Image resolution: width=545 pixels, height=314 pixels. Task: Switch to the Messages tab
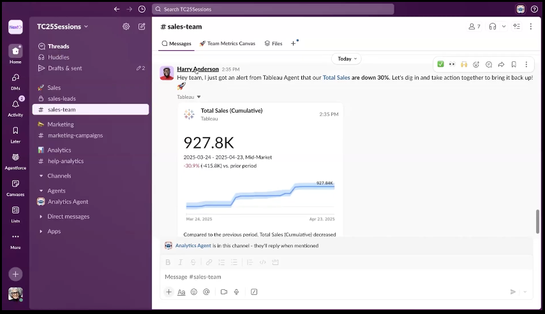177,43
